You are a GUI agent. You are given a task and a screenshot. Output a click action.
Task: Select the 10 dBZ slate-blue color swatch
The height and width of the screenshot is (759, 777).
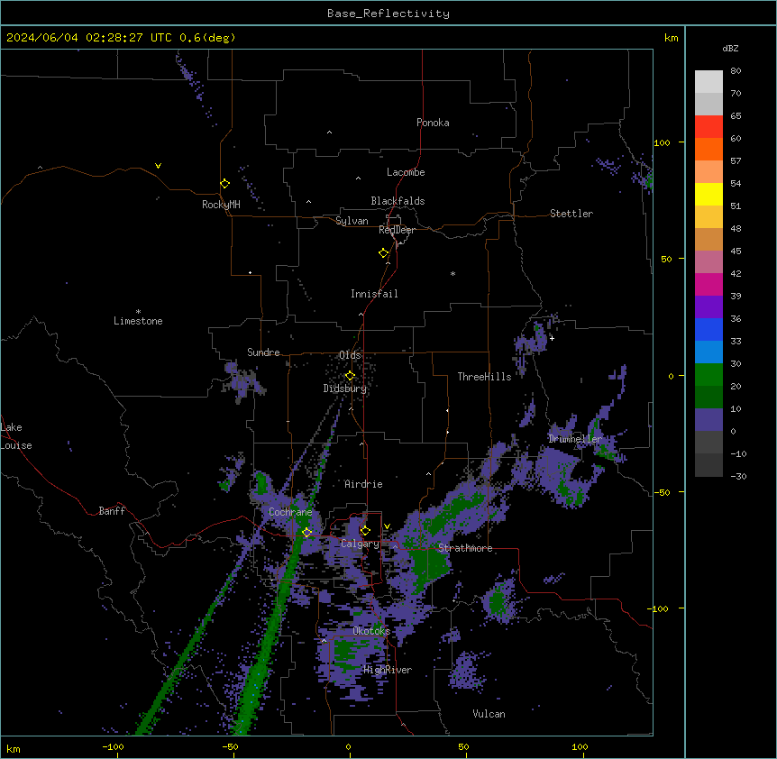[x=708, y=420]
